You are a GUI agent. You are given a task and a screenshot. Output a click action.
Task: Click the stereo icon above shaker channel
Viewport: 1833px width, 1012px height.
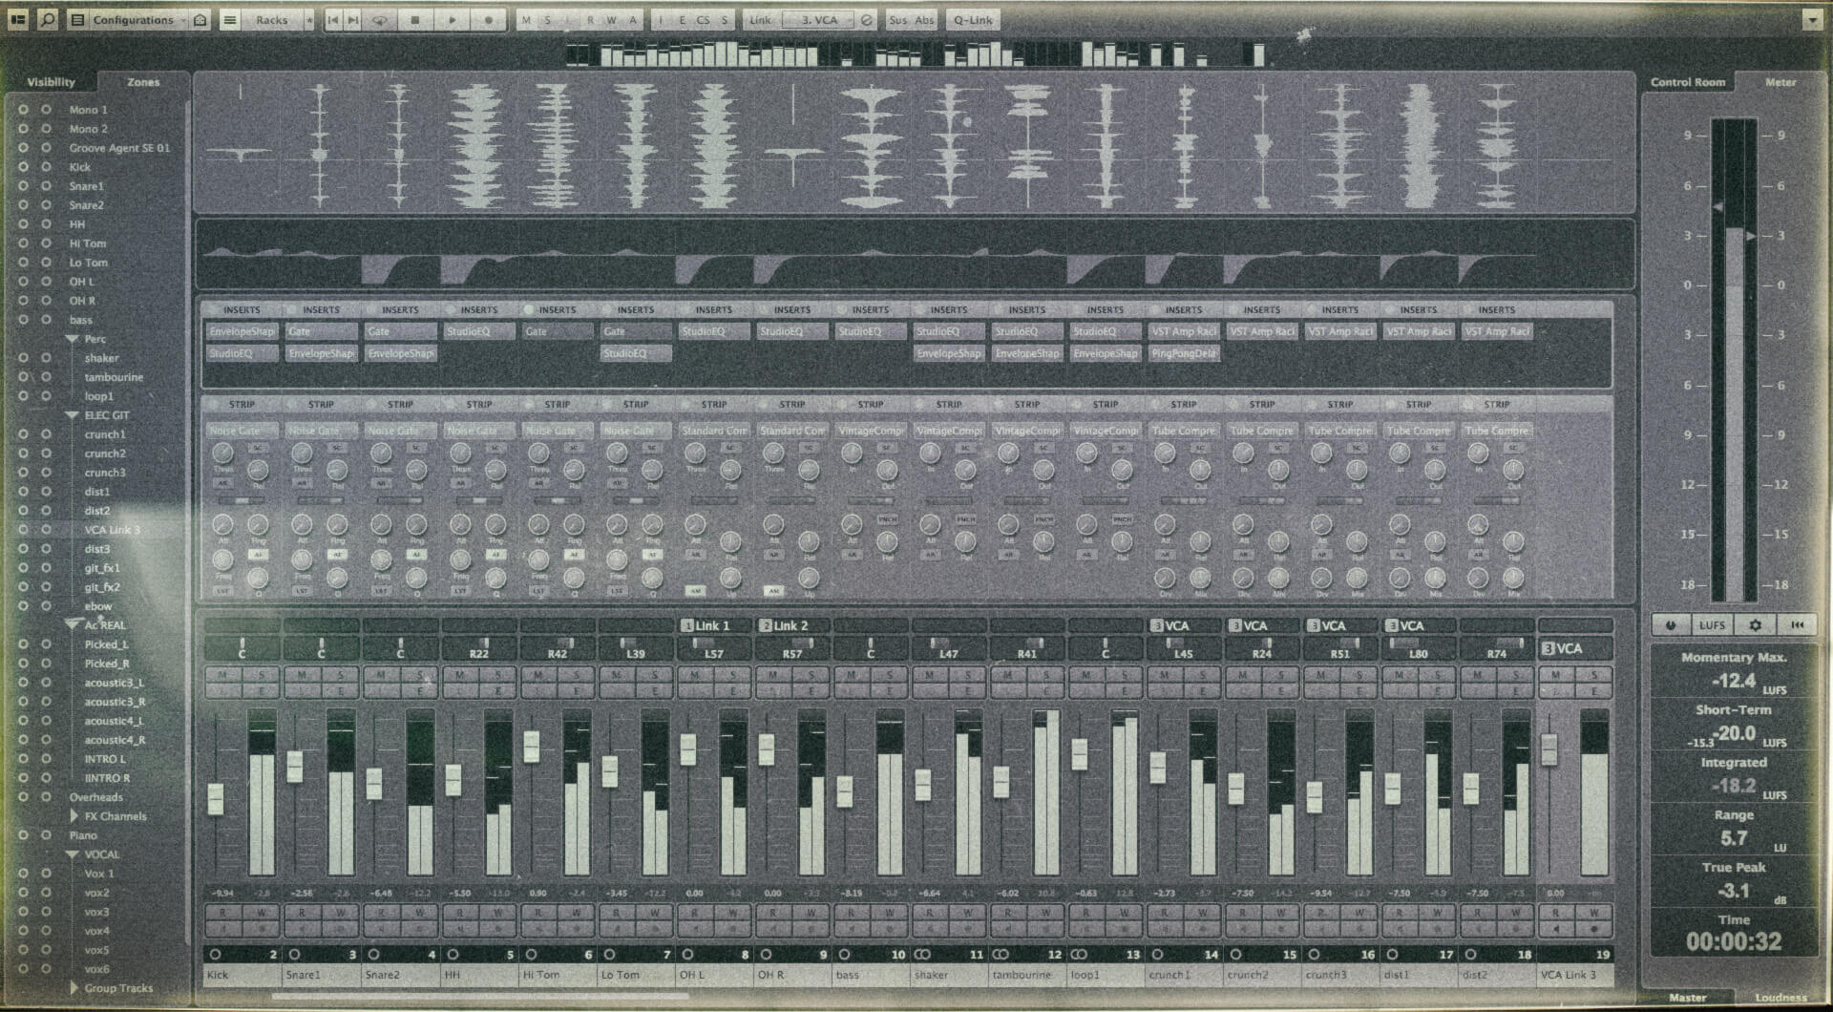click(x=922, y=954)
